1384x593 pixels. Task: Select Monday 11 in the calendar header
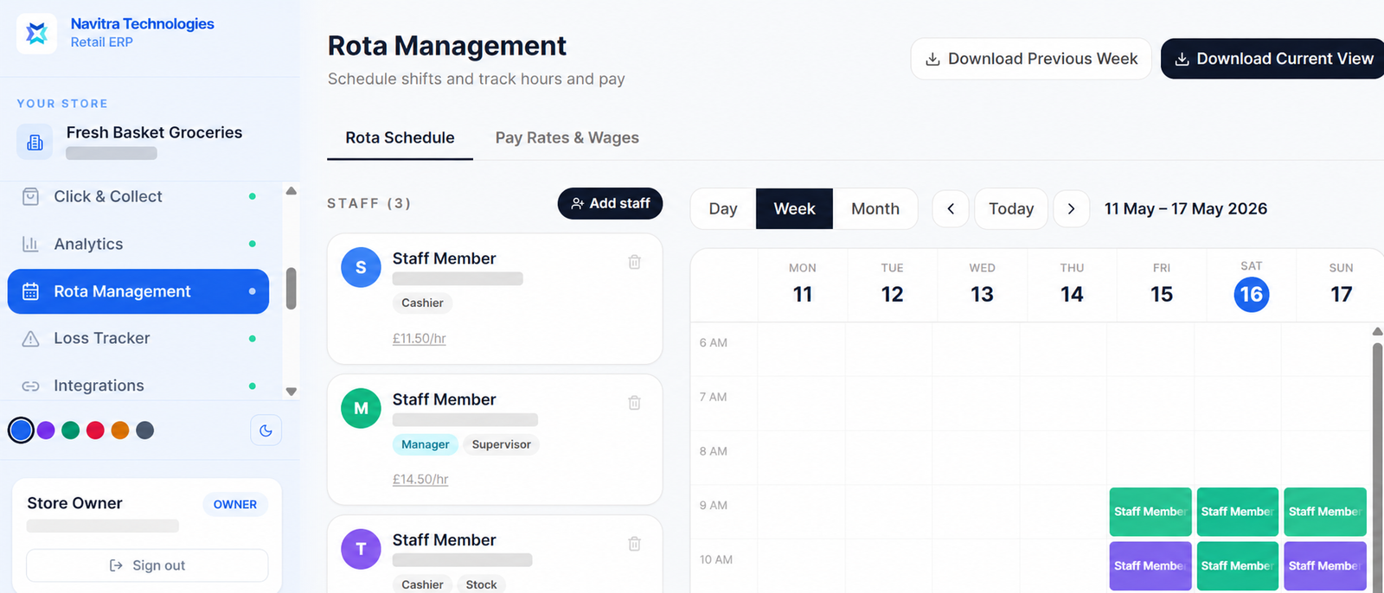(803, 285)
